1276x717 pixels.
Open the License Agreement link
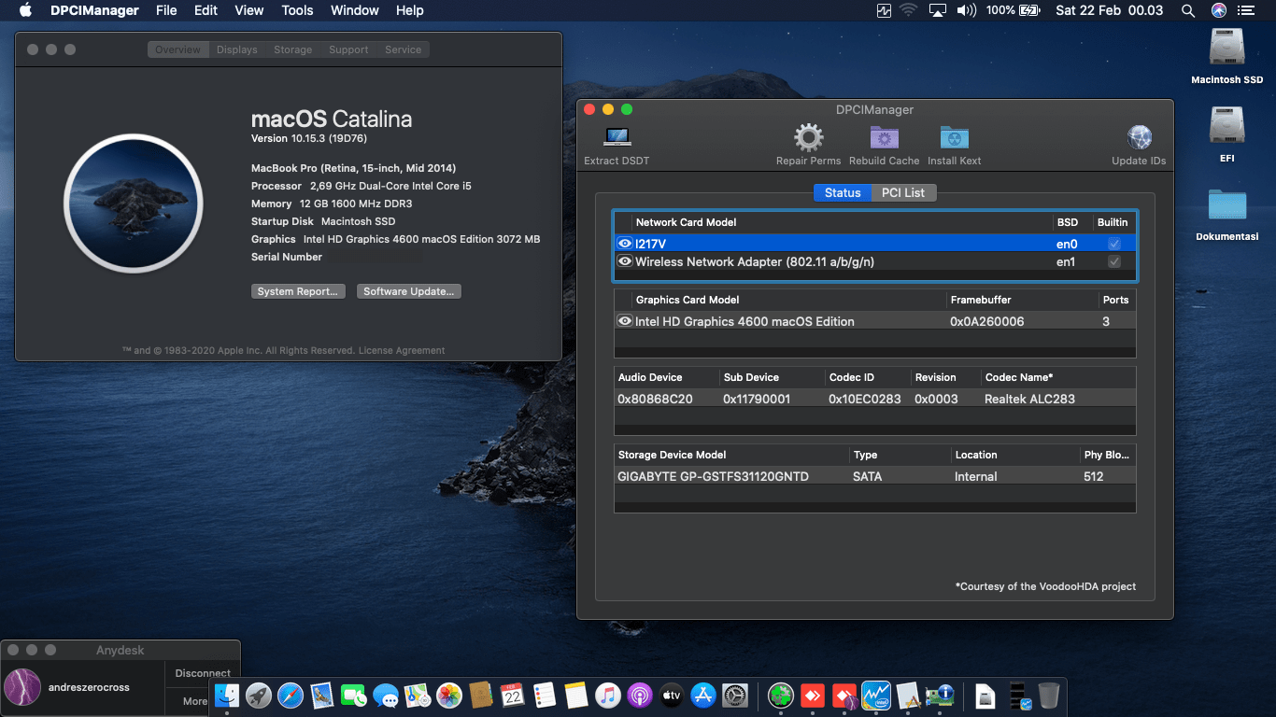point(402,351)
